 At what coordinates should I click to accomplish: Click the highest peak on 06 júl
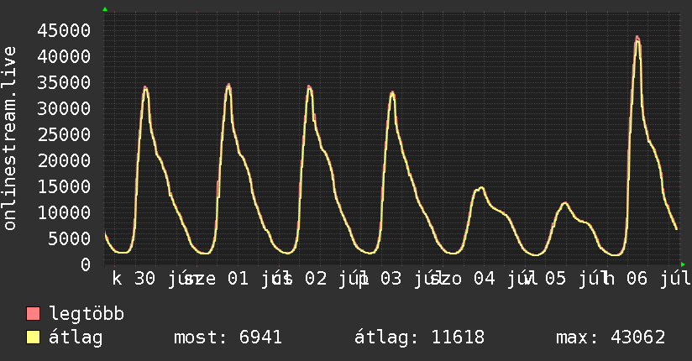coord(637,38)
